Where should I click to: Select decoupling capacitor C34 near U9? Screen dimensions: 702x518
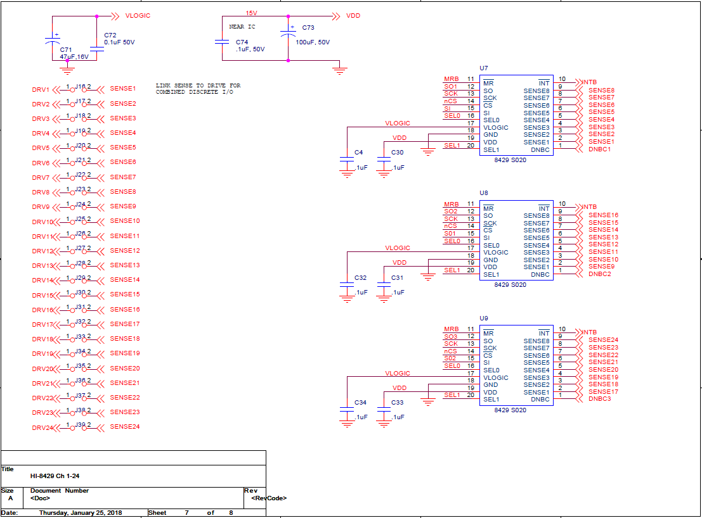click(x=347, y=409)
